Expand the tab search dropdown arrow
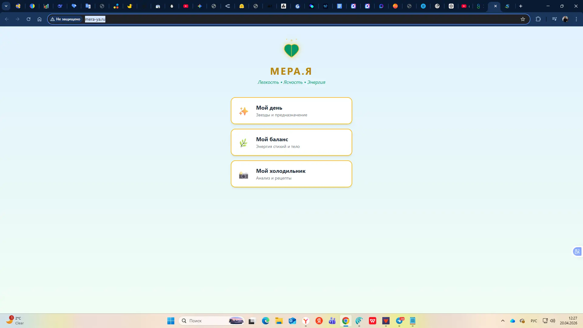583x328 pixels. tap(6, 6)
